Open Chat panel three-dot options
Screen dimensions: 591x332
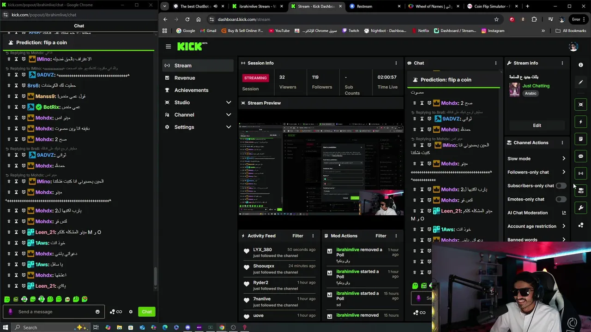click(x=496, y=63)
